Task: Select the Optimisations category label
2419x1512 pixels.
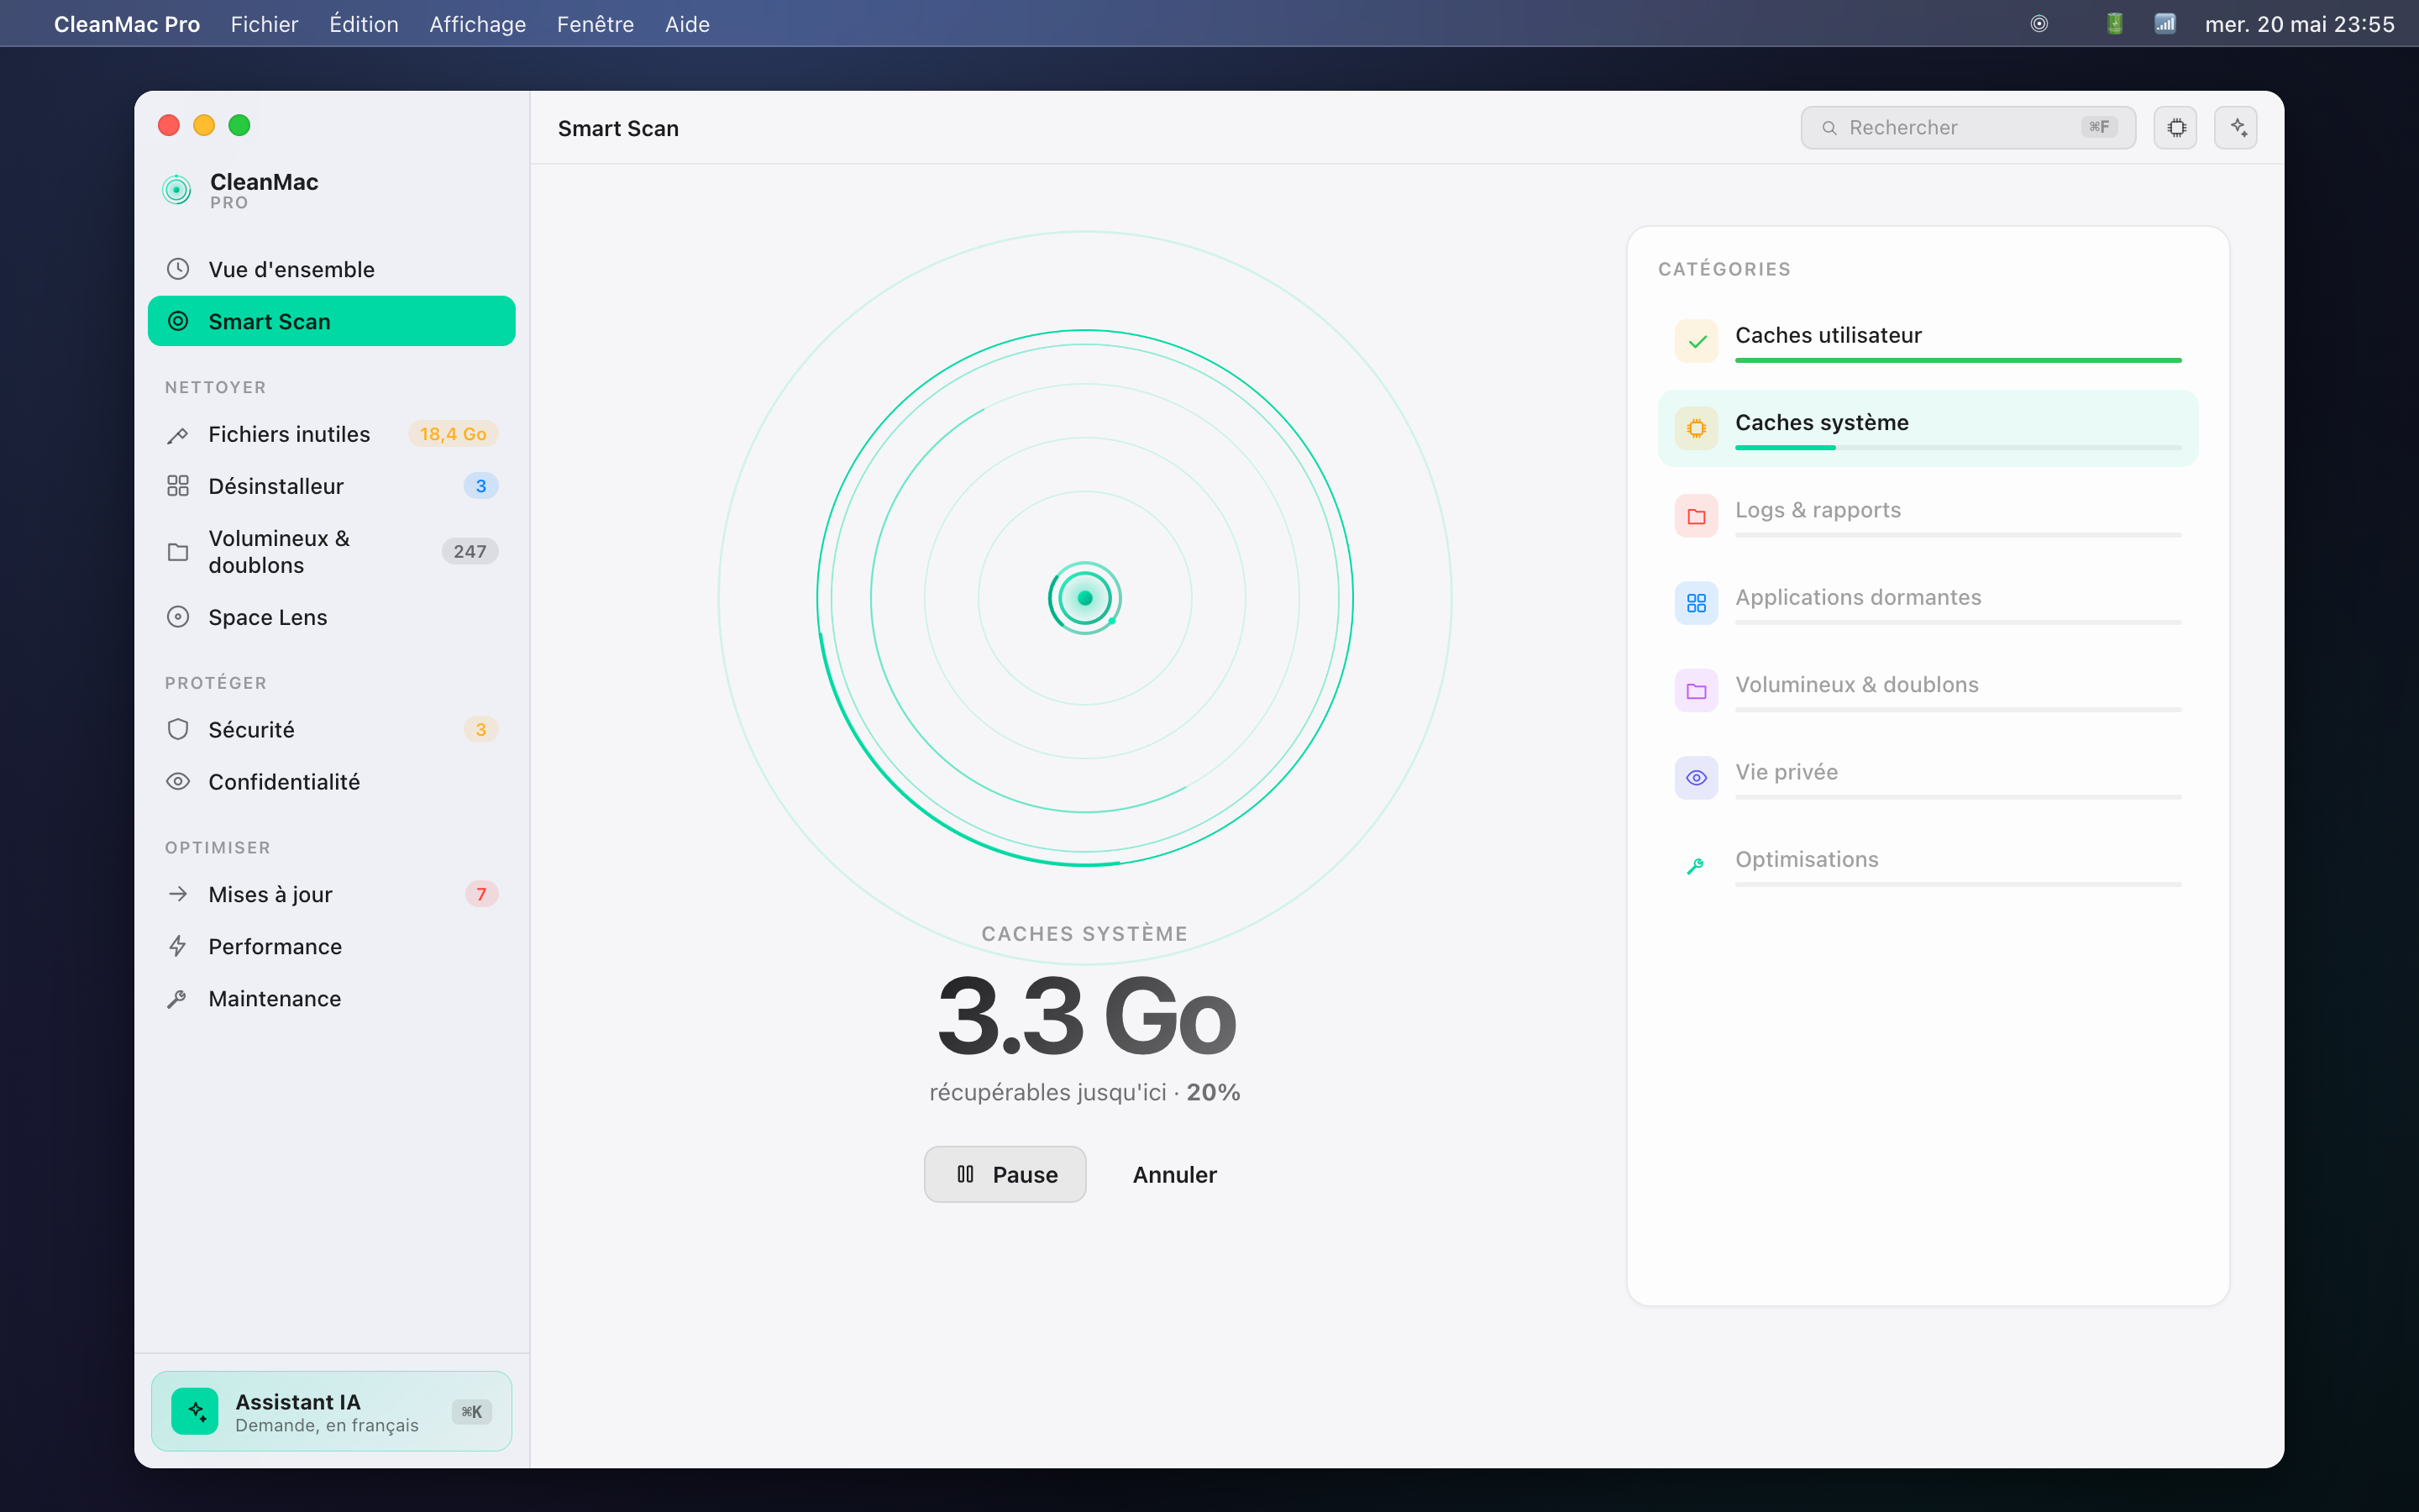Action: point(1806,859)
